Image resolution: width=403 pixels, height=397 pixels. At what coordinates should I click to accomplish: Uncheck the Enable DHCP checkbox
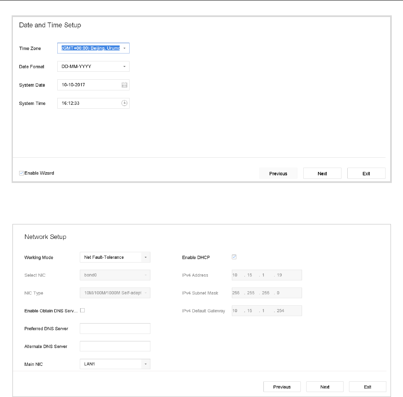[x=234, y=257]
